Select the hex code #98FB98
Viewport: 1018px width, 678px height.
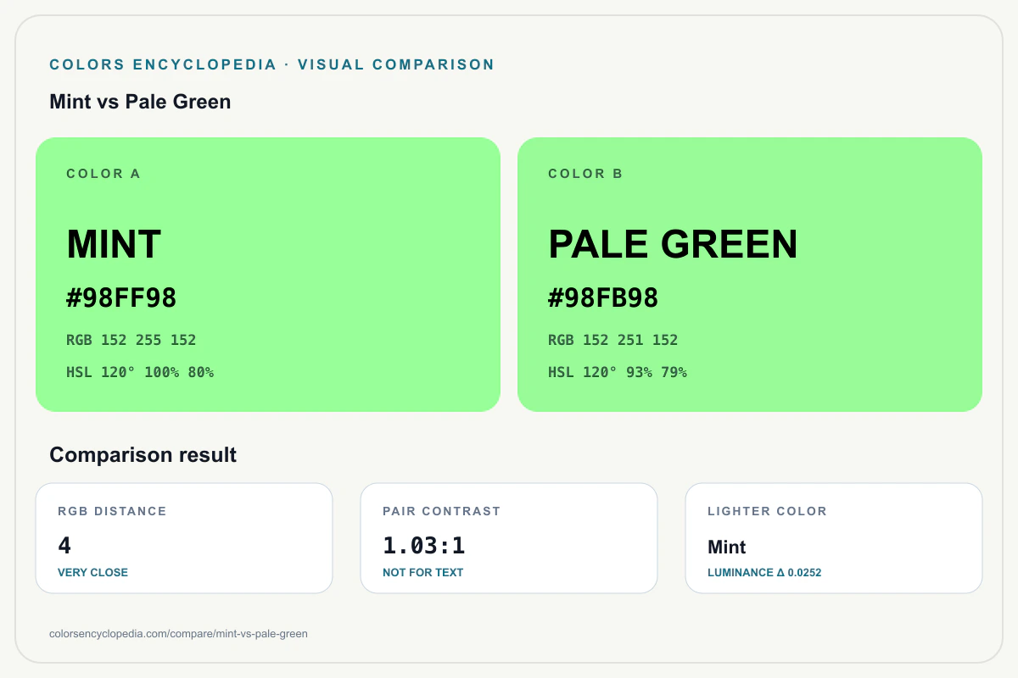[x=603, y=298]
